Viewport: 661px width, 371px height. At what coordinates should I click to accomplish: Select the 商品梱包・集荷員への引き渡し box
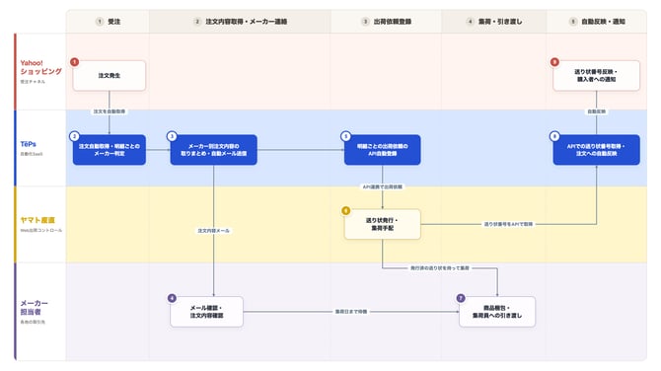(497, 312)
